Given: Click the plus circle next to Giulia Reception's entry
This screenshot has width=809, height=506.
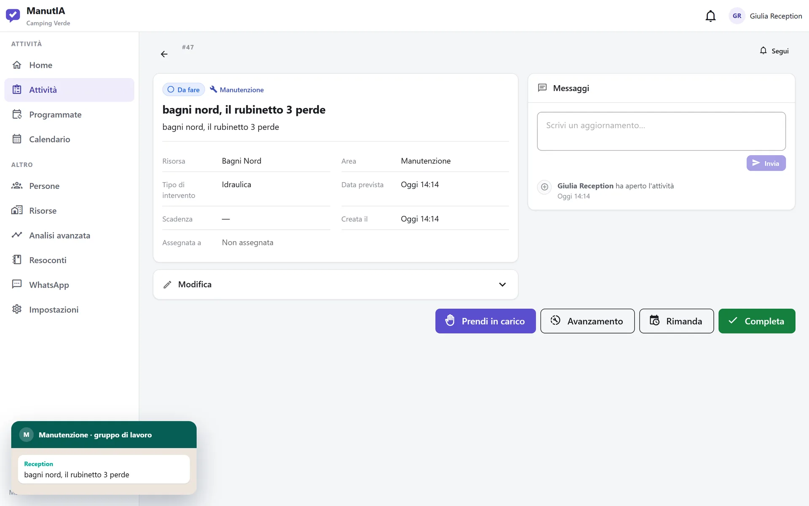Looking at the screenshot, I should pos(544,187).
